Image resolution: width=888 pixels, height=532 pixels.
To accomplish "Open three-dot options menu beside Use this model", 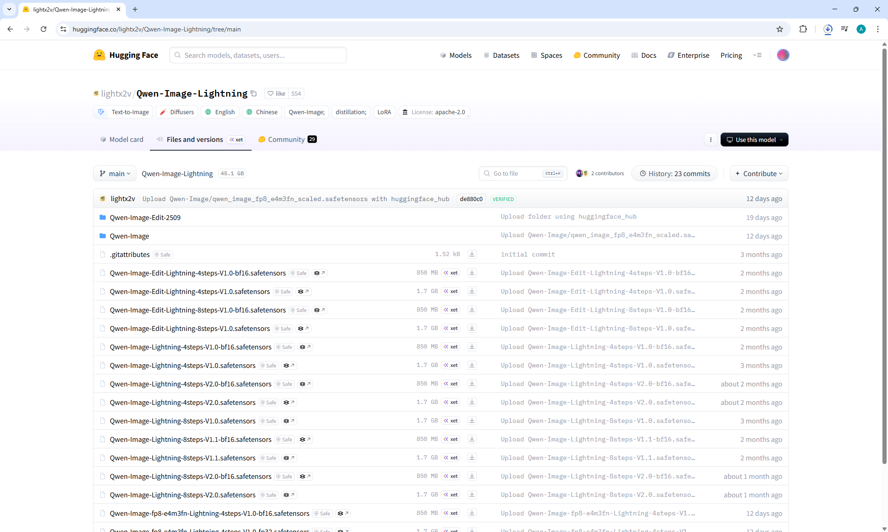I will [x=711, y=140].
